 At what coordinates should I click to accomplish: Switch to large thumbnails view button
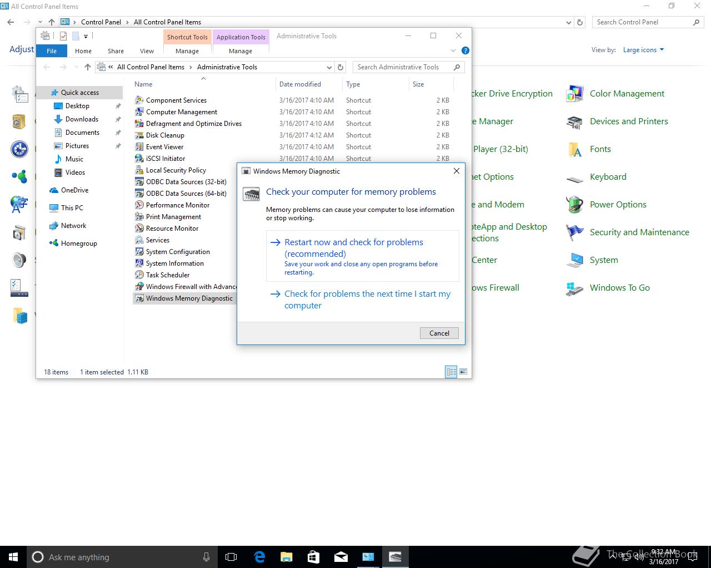(x=463, y=372)
